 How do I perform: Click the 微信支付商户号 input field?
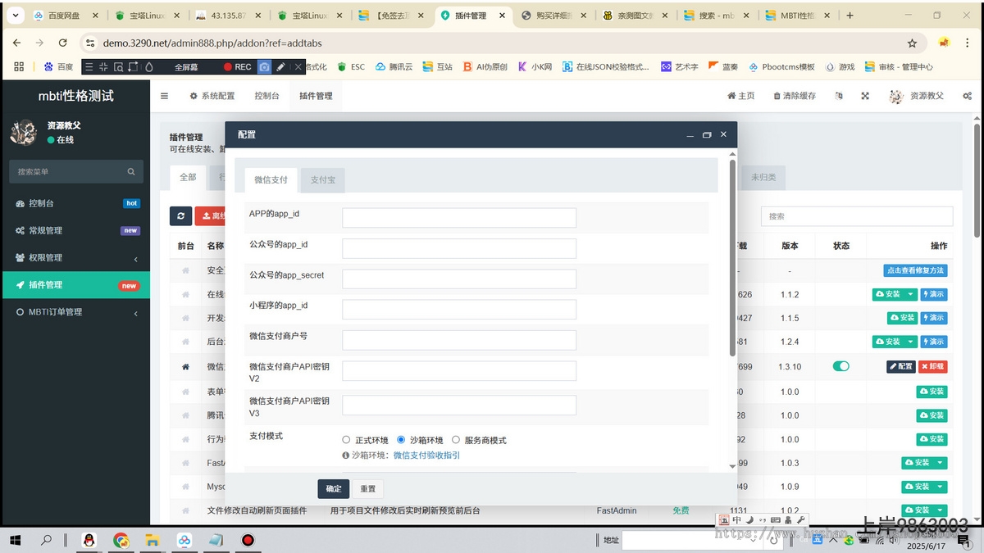click(458, 340)
